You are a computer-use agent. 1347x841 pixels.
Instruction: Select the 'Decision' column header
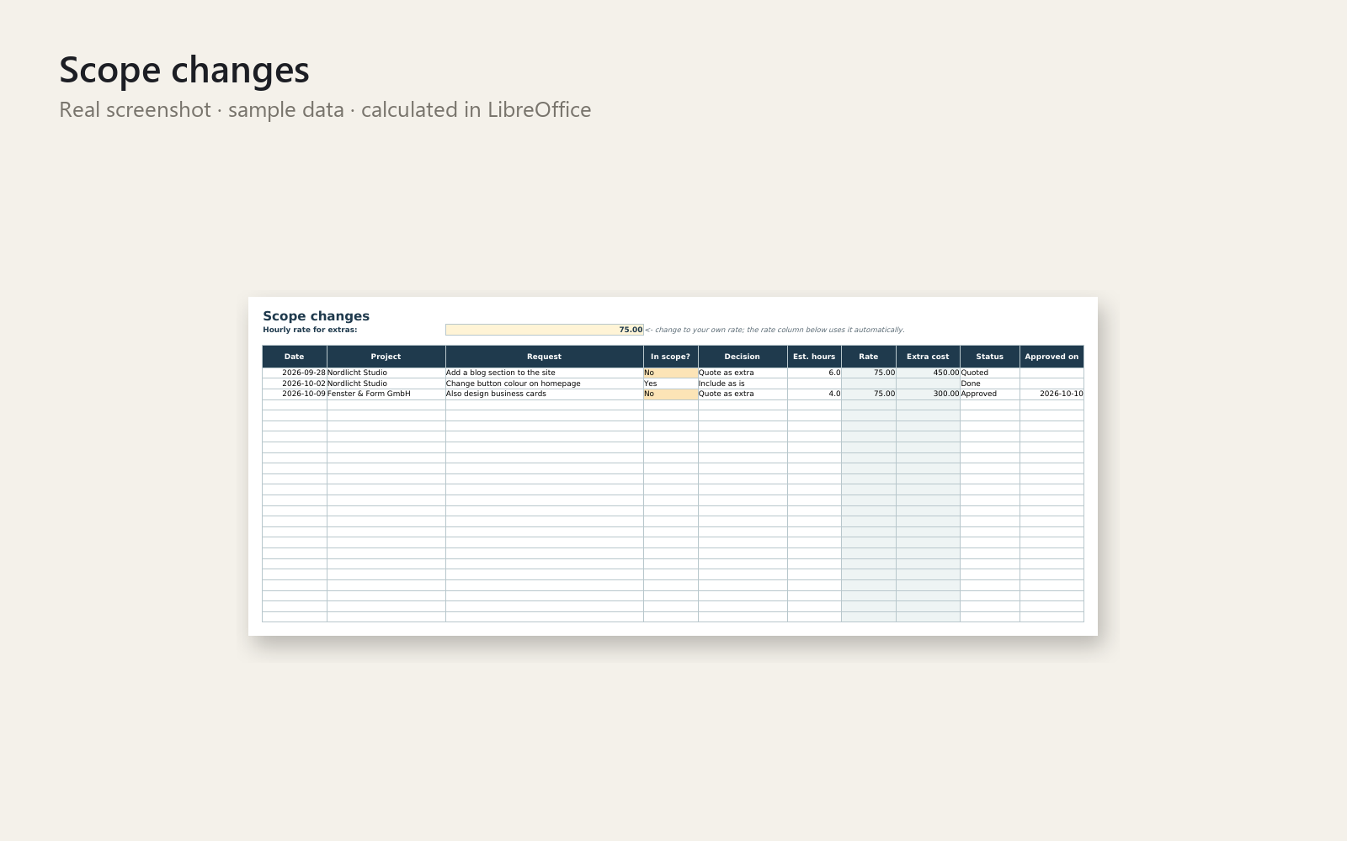[743, 357]
